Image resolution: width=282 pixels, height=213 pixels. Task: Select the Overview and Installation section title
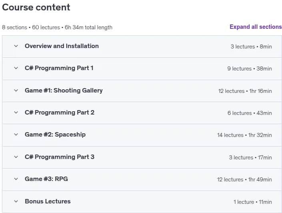[62, 46]
